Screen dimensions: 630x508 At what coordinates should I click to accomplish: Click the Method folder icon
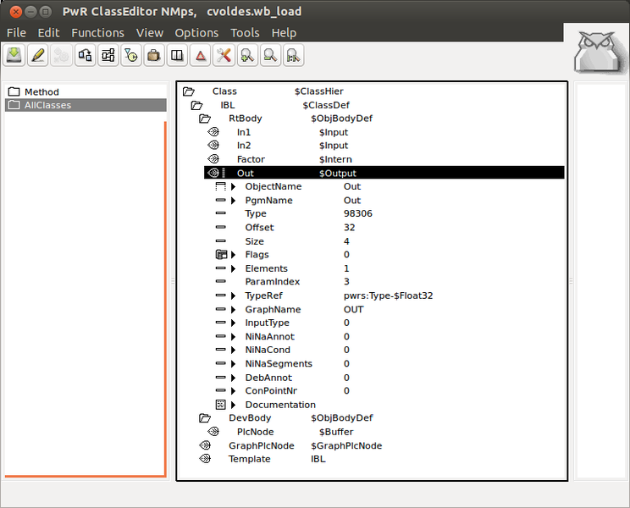[14, 92]
